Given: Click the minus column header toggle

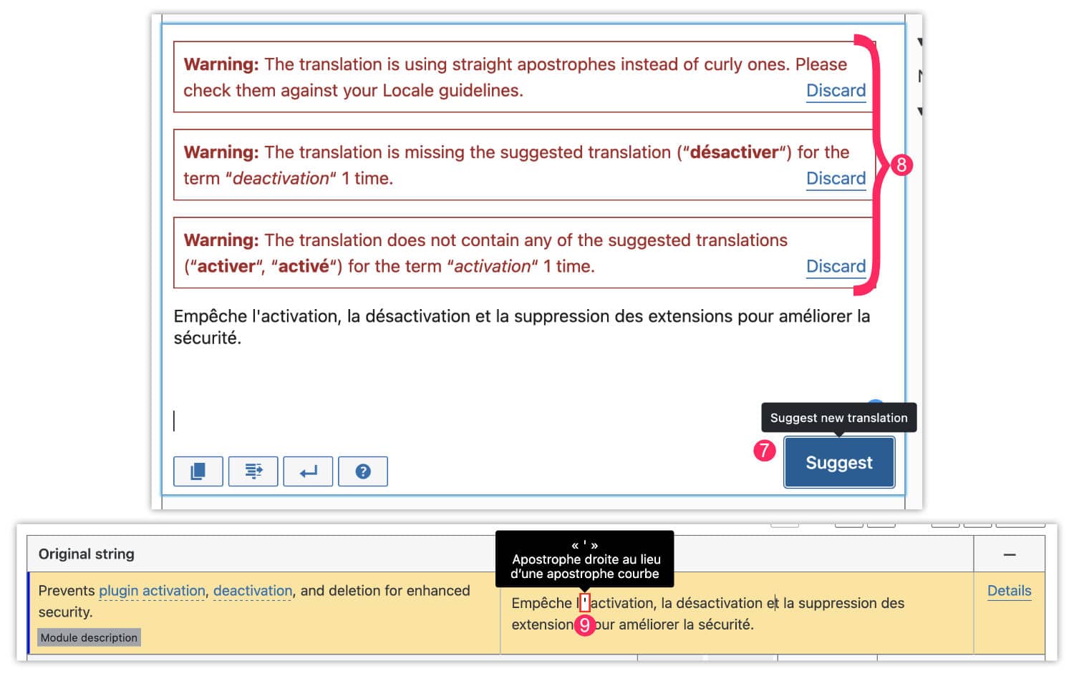Looking at the screenshot, I should coord(1010,554).
